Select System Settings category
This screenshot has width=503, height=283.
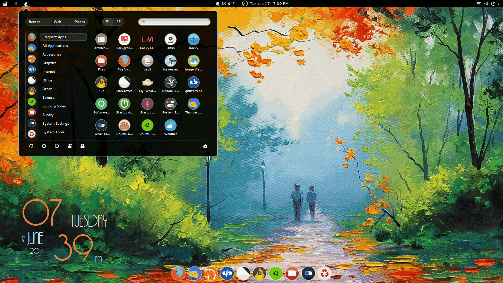coord(63,123)
